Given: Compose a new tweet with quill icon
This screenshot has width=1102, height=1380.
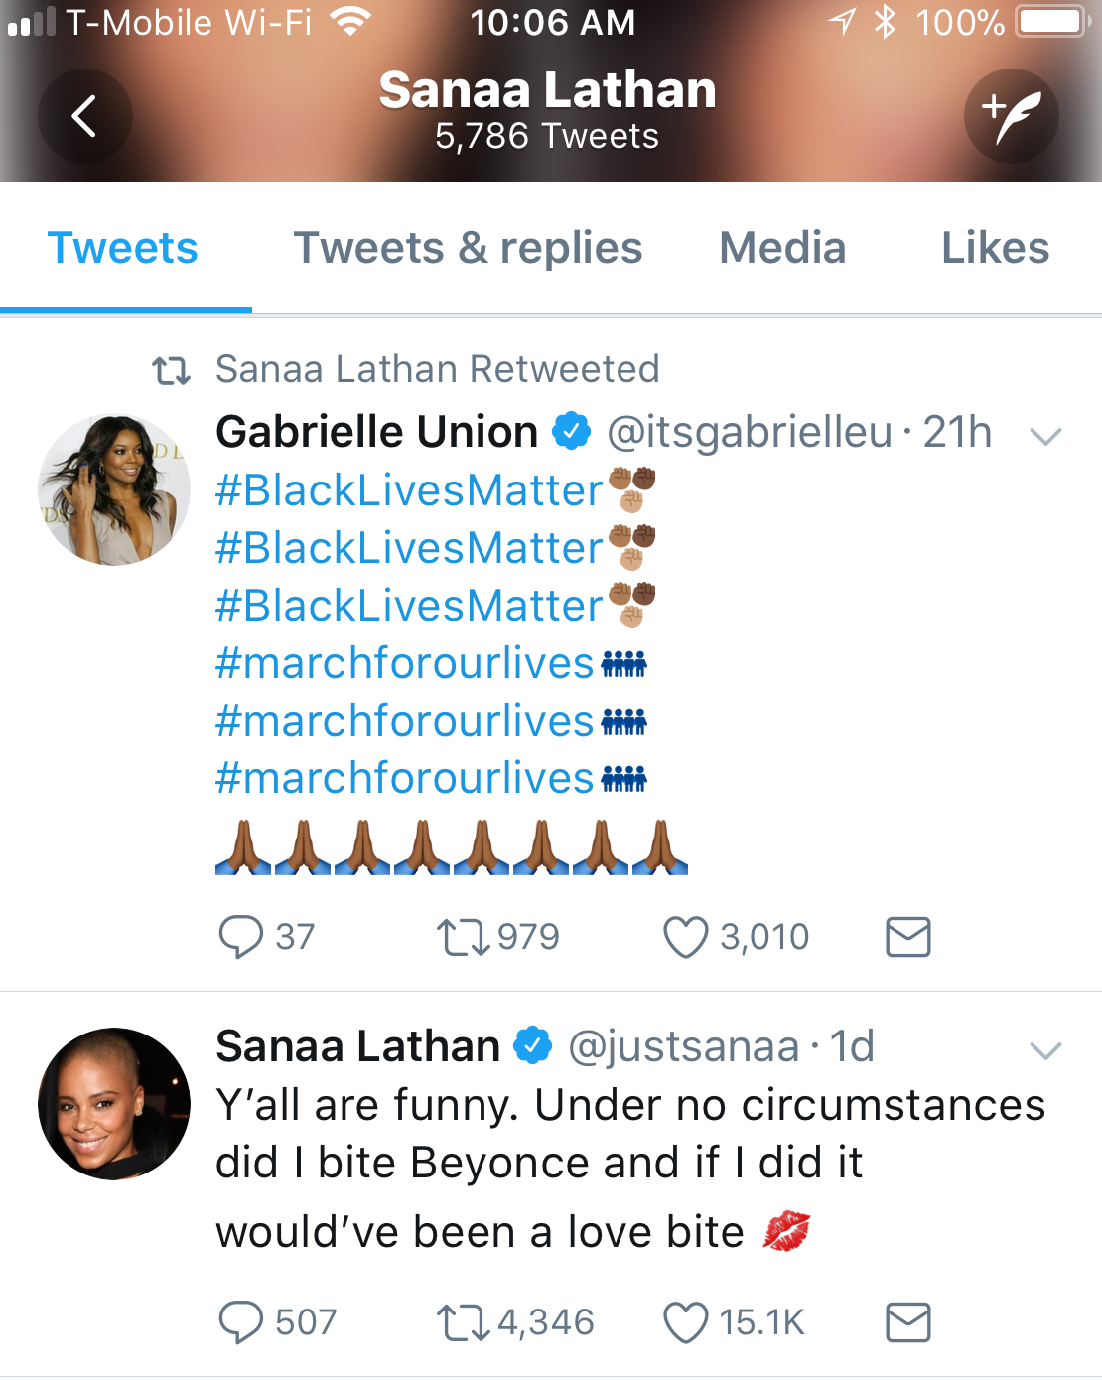Looking at the screenshot, I should (x=1011, y=116).
